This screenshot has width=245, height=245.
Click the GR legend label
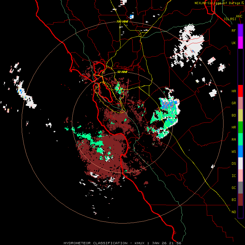(234, 103)
